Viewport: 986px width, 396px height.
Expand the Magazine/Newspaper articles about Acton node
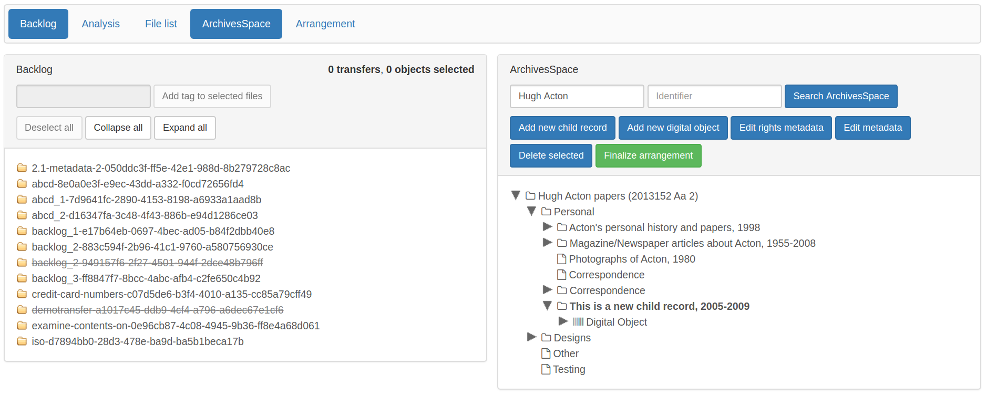coord(547,243)
